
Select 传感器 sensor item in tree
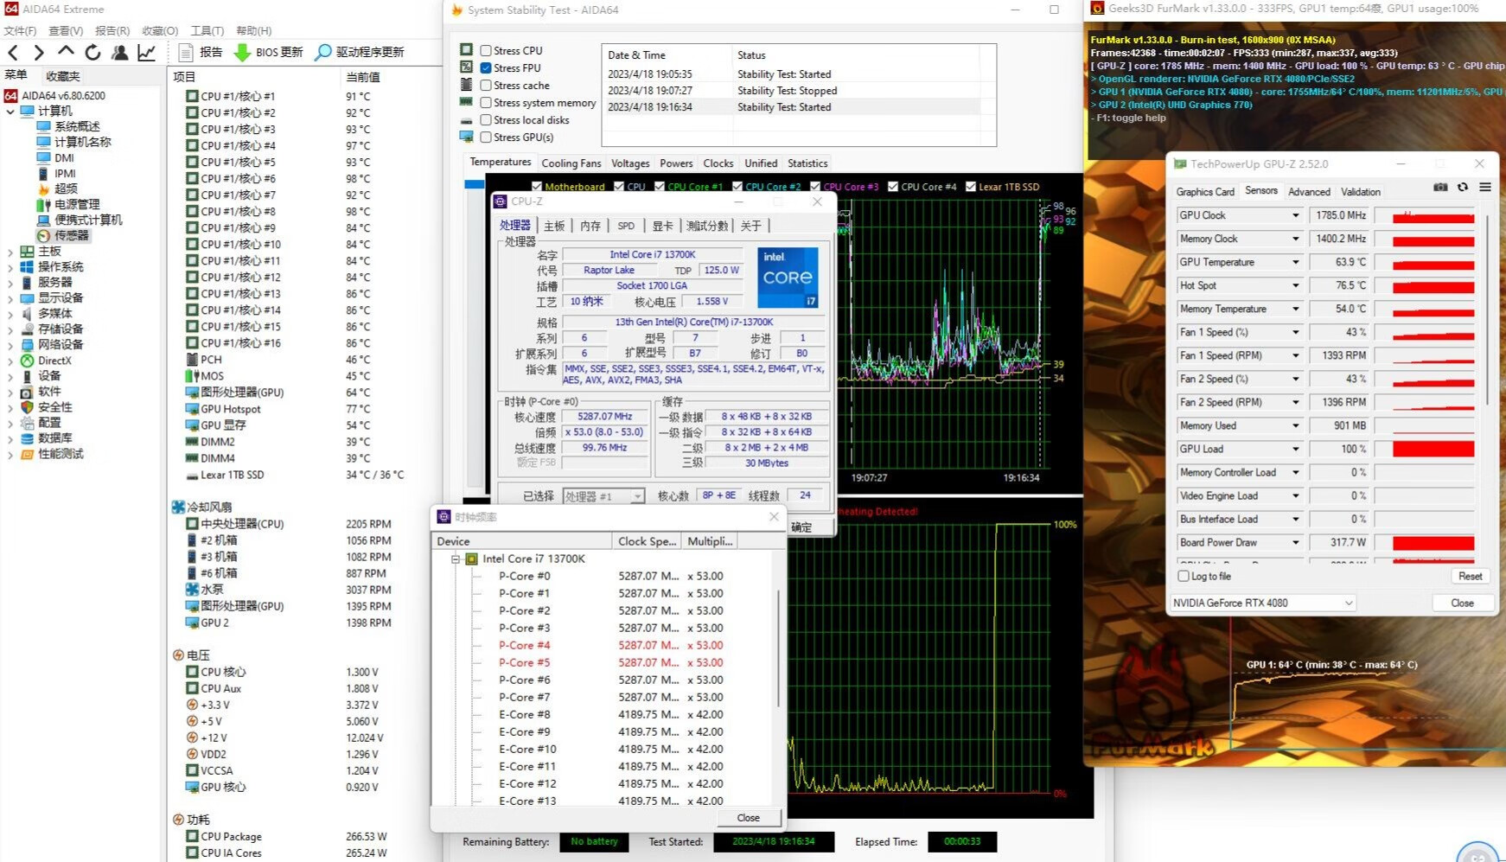[63, 235]
